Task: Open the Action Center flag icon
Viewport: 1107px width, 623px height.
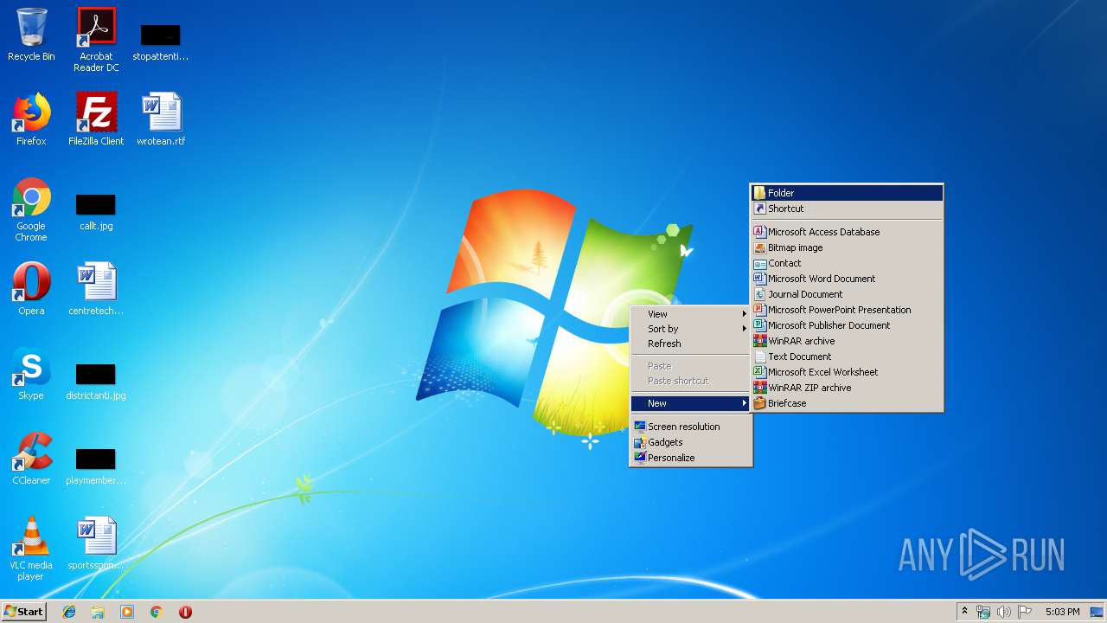Action: 1025,612
